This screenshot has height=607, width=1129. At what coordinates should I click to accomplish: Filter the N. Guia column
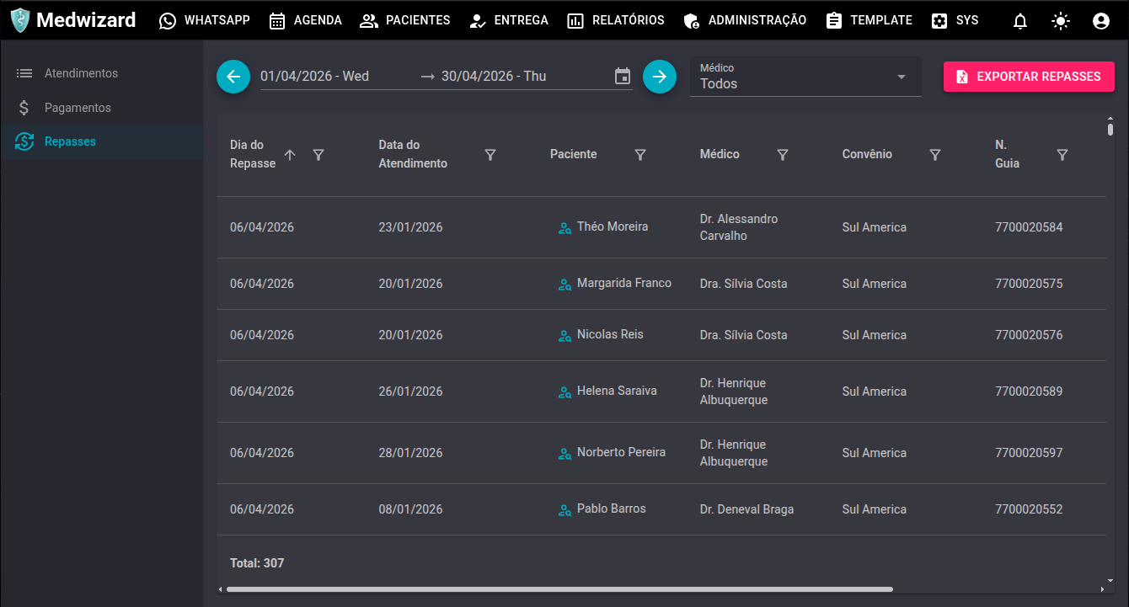click(x=1062, y=155)
